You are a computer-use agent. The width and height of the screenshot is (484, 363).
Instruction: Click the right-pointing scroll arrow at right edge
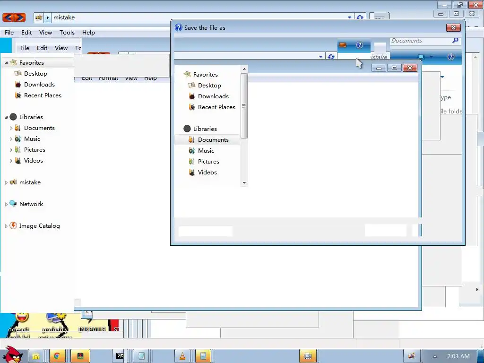tap(477, 290)
